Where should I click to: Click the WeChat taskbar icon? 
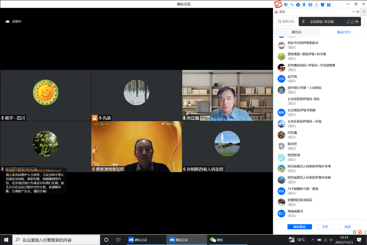point(216,240)
